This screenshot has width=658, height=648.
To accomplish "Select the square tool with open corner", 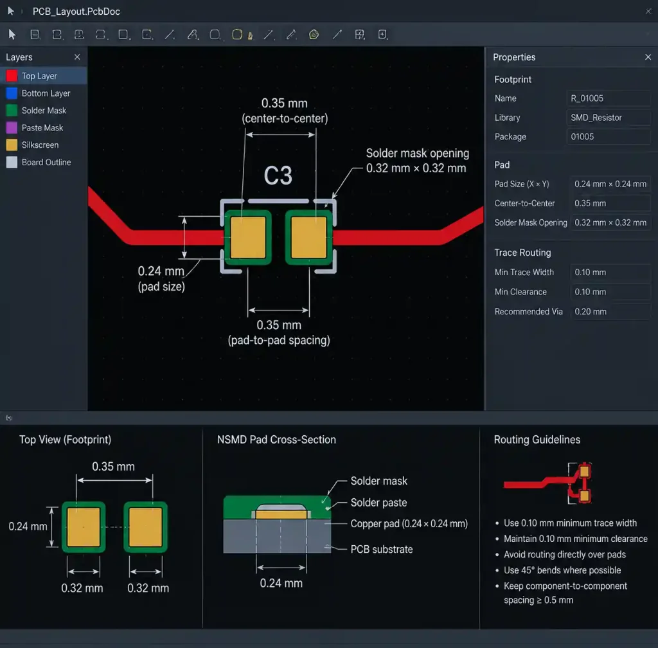I will (147, 35).
